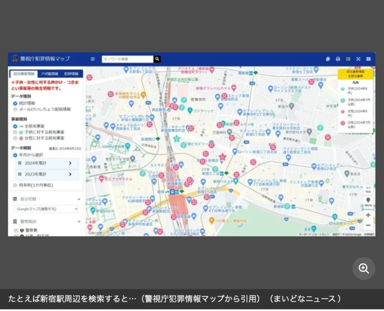Click the grid layout icon in header
The image size is (384, 311).
pyautogui.click(x=368, y=59)
